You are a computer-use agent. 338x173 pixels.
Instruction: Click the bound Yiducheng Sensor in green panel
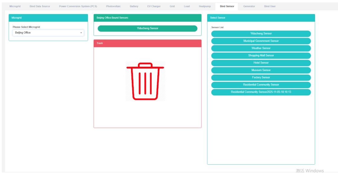tap(147, 28)
